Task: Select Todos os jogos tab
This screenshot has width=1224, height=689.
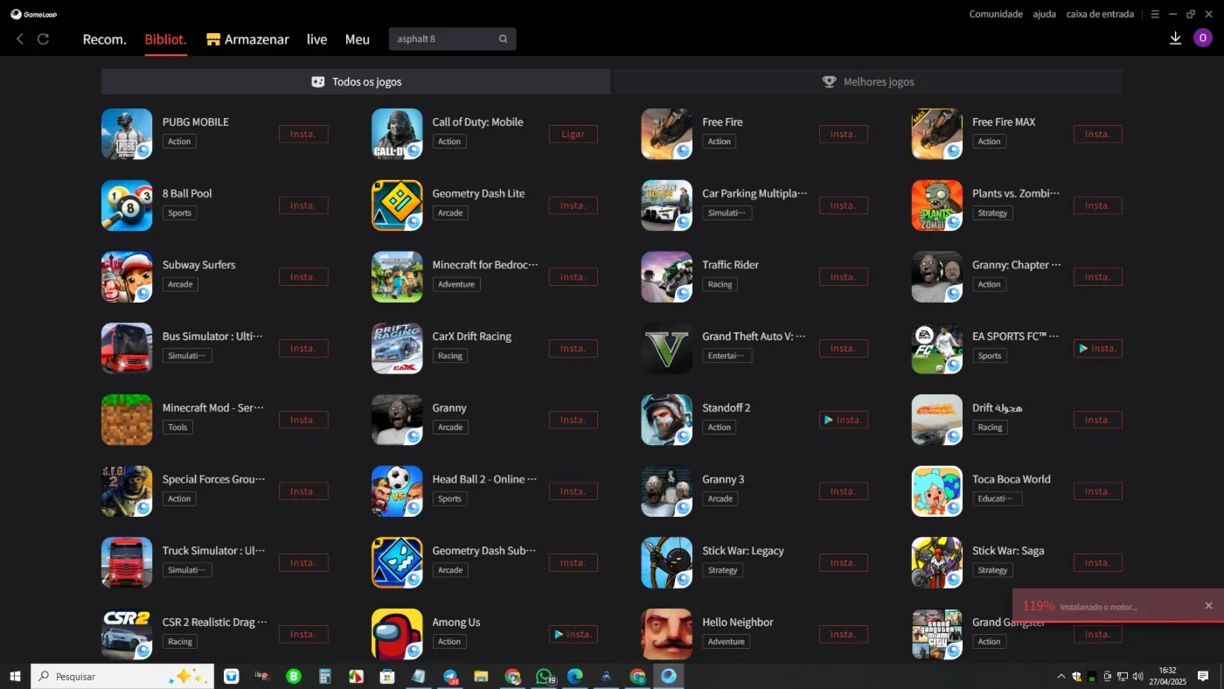Action: [x=356, y=81]
